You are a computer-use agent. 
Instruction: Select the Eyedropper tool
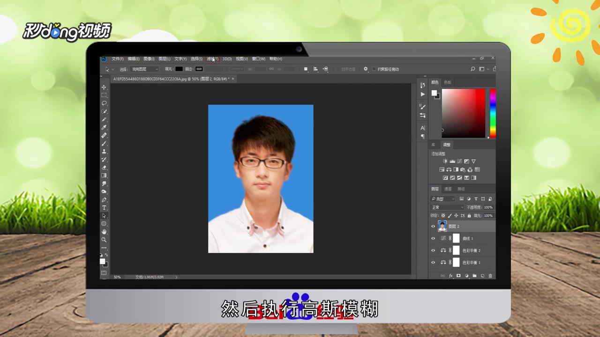pos(104,127)
